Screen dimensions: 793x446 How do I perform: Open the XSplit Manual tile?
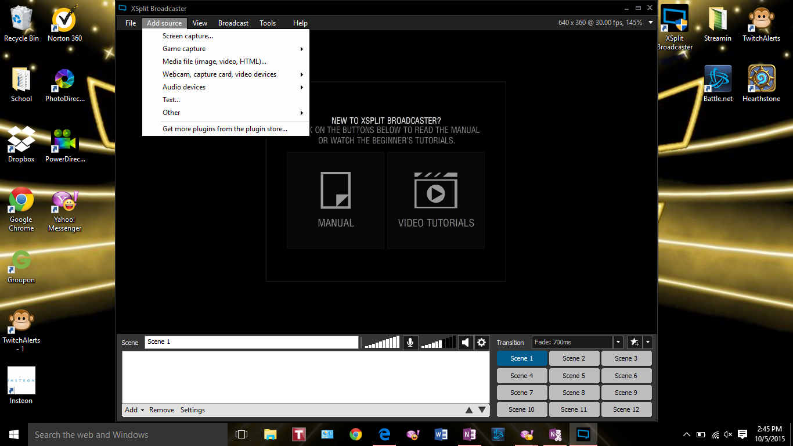336,200
